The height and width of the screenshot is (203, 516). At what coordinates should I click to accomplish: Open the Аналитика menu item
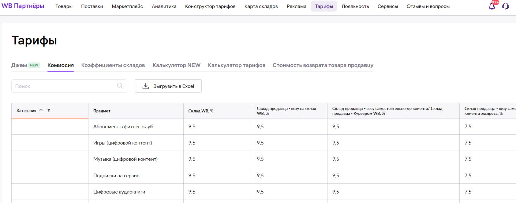click(x=164, y=6)
